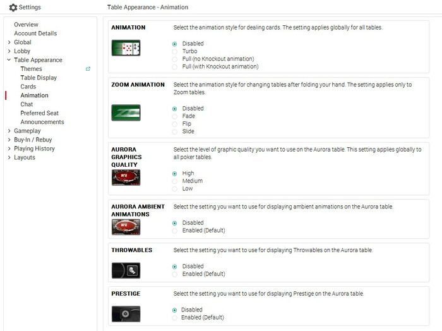The image size is (442, 331).
Task: Select Medium Aurora graphics quality
Action: (175, 181)
